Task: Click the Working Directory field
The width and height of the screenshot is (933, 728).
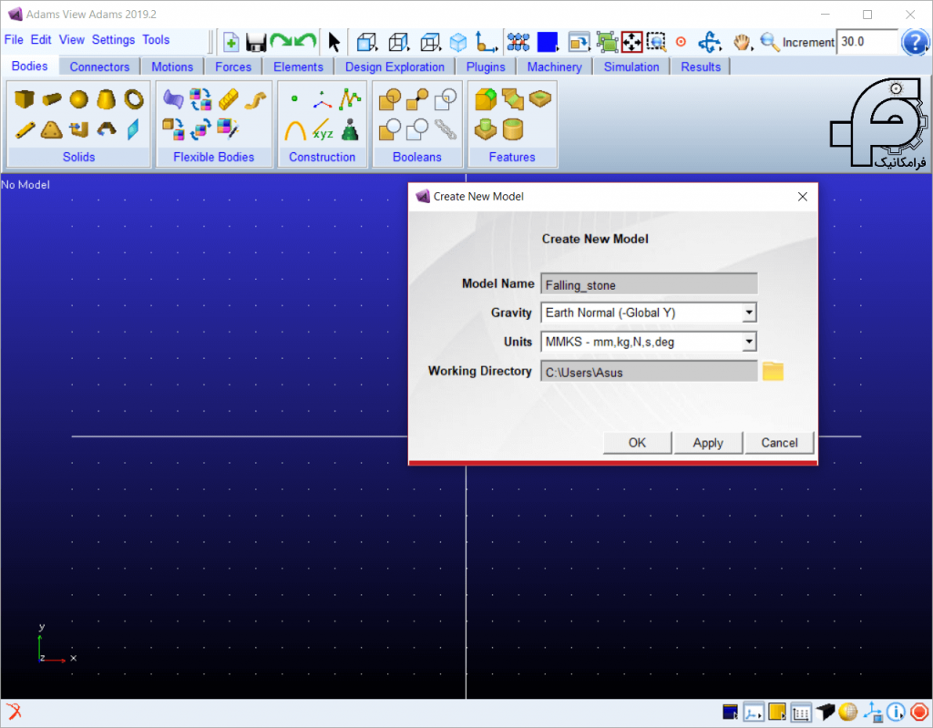Action: (x=649, y=372)
